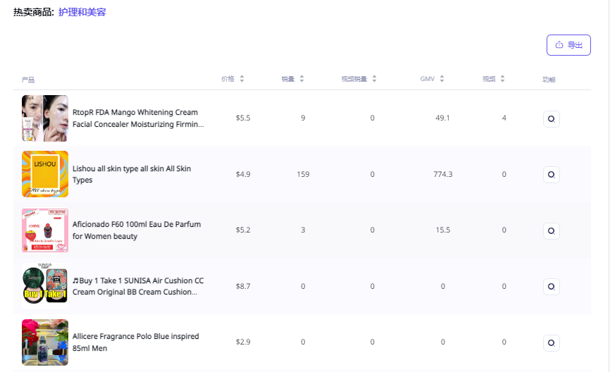Click the 49.1 GMV value
The image size is (610, 372).
pos(443,118)
